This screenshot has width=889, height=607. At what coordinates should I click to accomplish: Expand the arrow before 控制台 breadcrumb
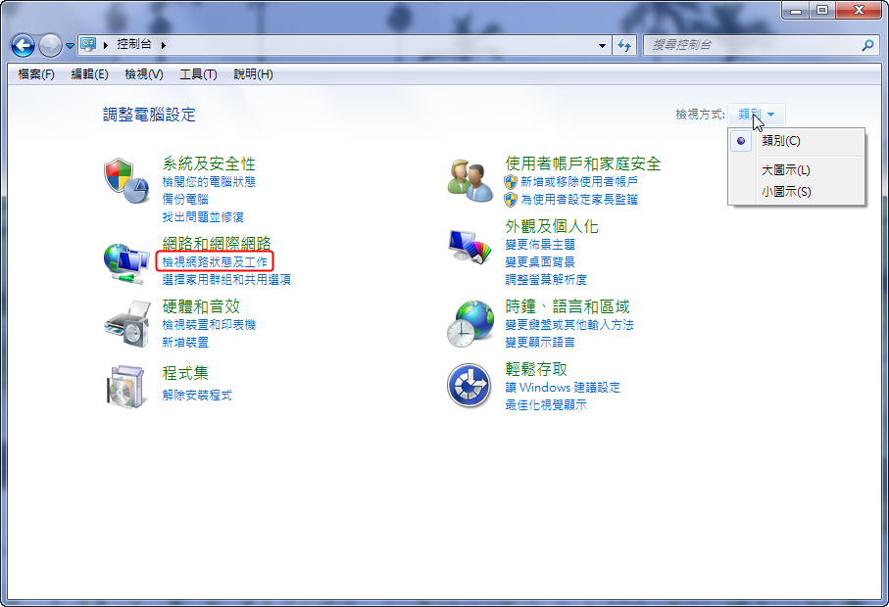pos(106,45)
